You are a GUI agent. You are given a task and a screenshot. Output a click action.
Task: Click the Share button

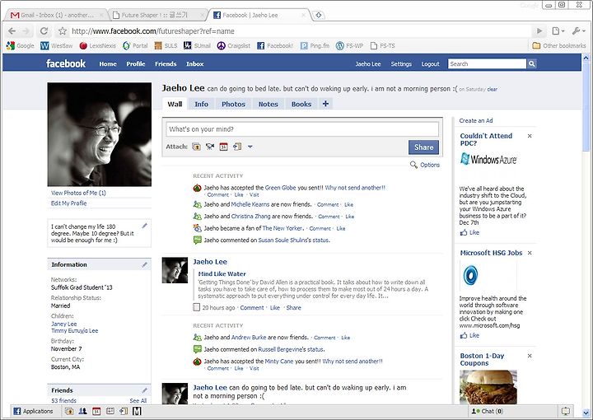pyautogui.click(x=423, y=147)
